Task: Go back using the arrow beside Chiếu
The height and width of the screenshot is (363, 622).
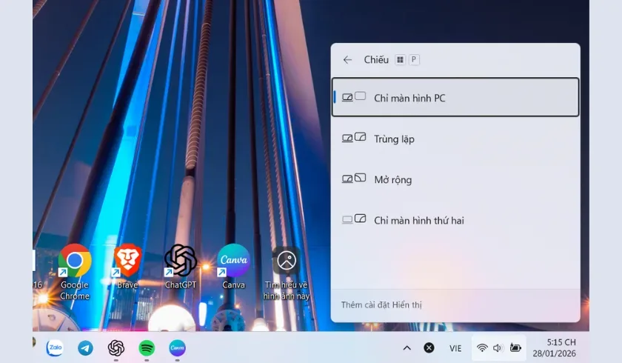Action: [347, 60]
